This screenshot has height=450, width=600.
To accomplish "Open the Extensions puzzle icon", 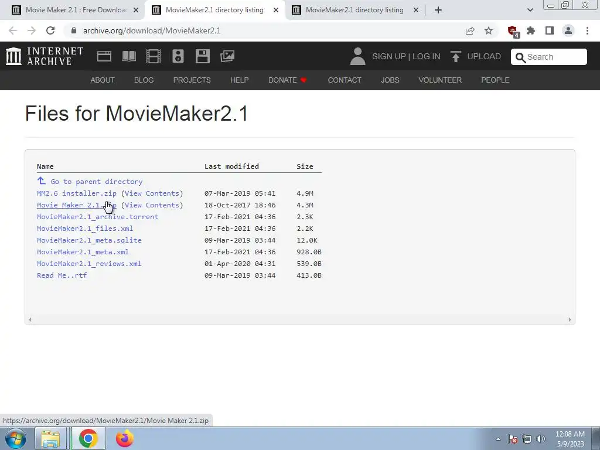I will [x=531, y=30].
